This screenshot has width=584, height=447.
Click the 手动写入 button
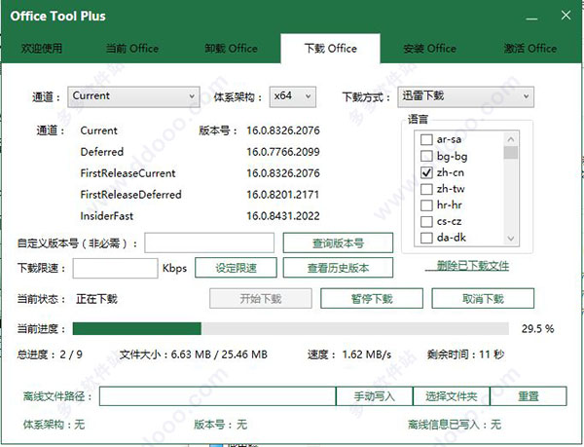point(375,396)
